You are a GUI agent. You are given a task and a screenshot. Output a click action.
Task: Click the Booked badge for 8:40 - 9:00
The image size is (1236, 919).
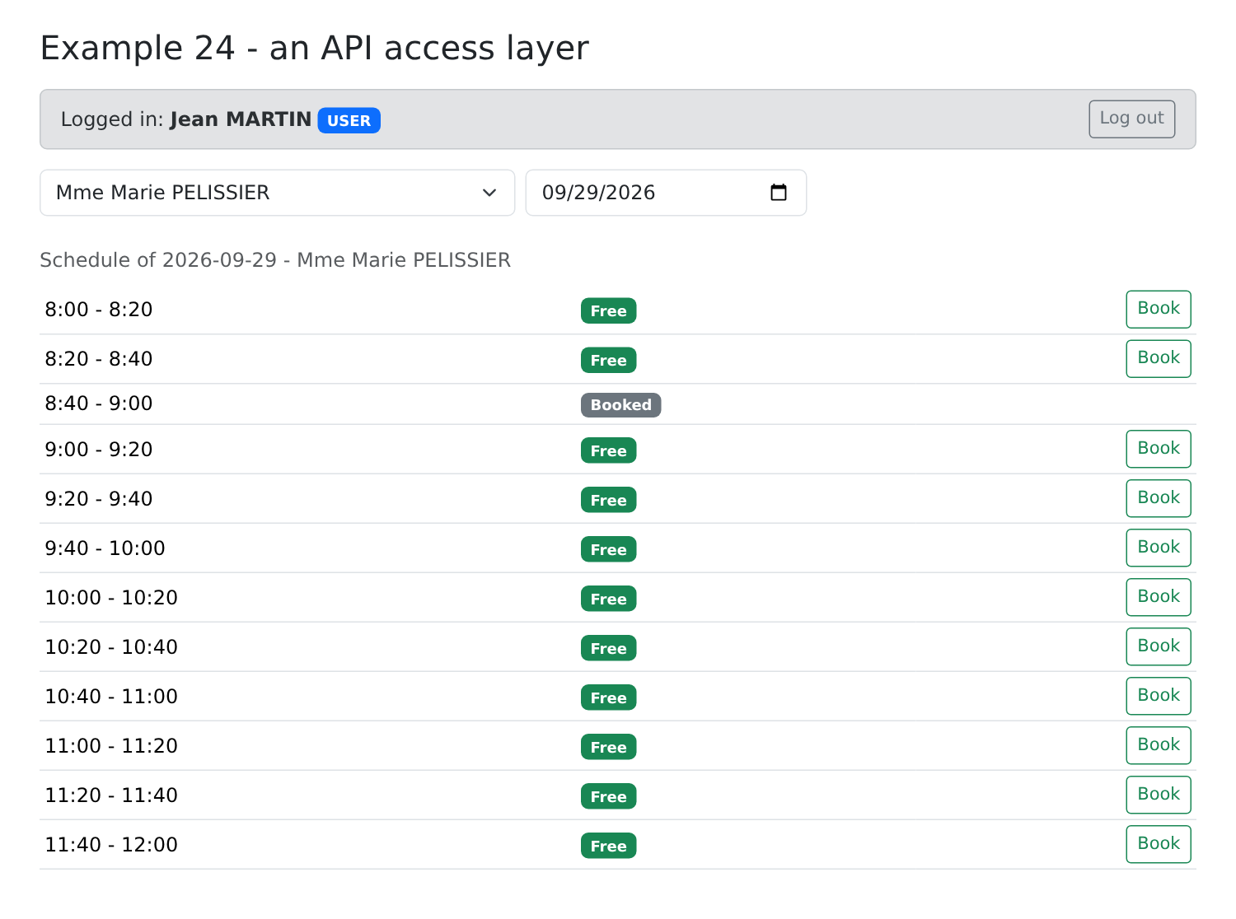tap(620, 404)
